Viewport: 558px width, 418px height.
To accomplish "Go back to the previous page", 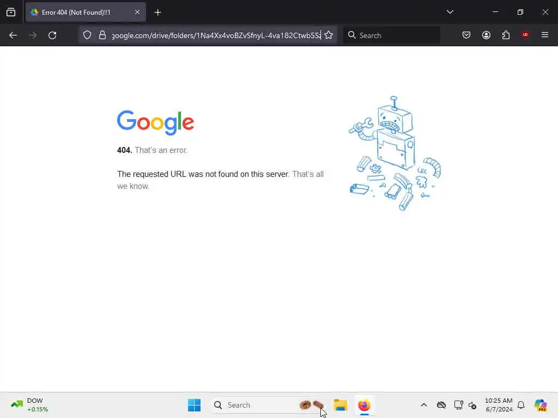I will pyautogui.click(x=13, y=35).
